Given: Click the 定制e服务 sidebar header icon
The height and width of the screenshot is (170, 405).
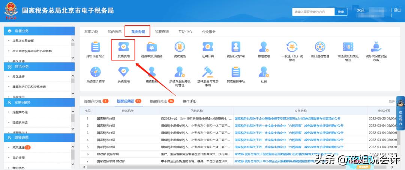Looking at the screenshot, I should (9, 102).
